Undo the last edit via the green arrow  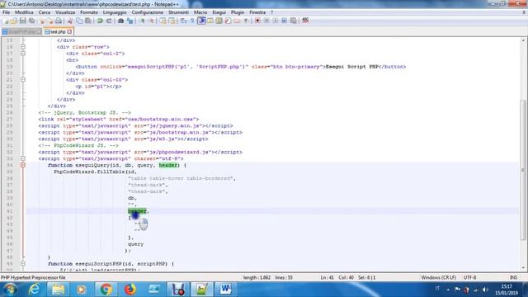[x=100, y=21]
